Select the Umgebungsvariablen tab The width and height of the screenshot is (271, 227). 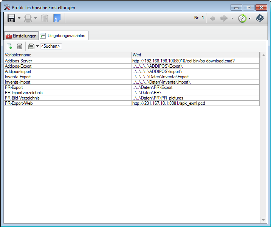coord(63,36)
